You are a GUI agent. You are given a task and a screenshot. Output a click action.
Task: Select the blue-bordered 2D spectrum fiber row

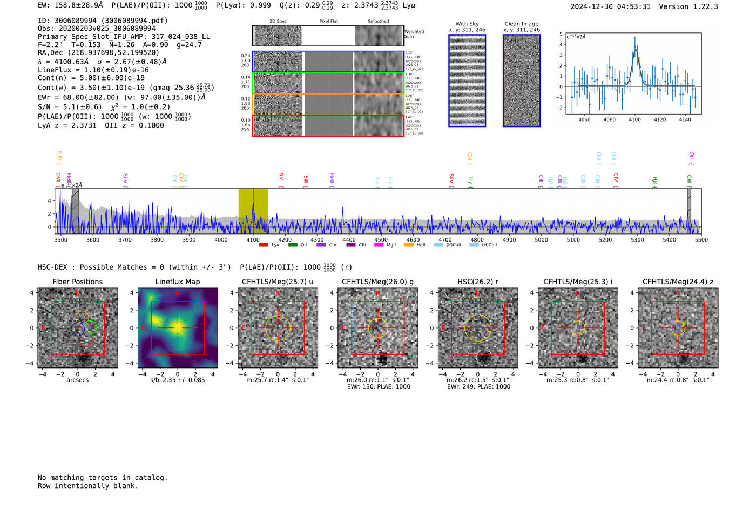point(328,62)
